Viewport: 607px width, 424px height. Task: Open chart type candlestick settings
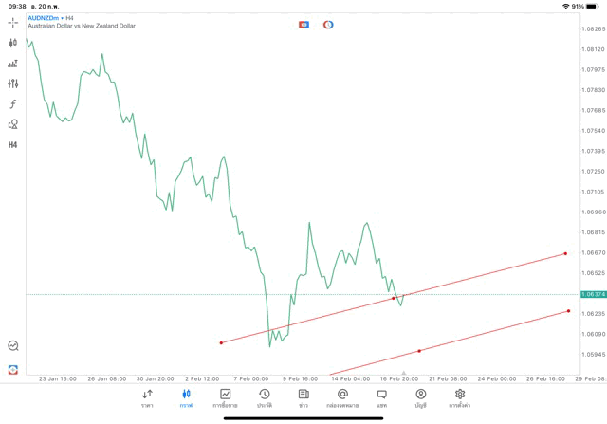point(13,43)
